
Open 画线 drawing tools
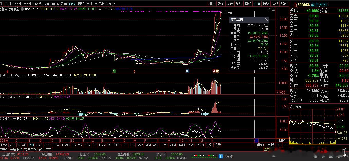(x=248, y=4)
